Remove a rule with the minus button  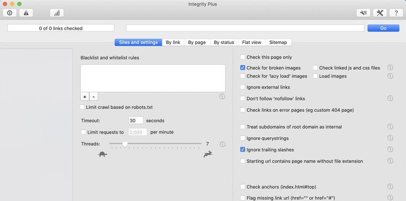click(x=94, y=97)
